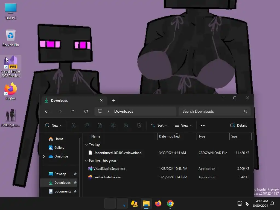
Task: Select Visual Studio 2022 Preview desktop shortcut
Action: point(11,66)
